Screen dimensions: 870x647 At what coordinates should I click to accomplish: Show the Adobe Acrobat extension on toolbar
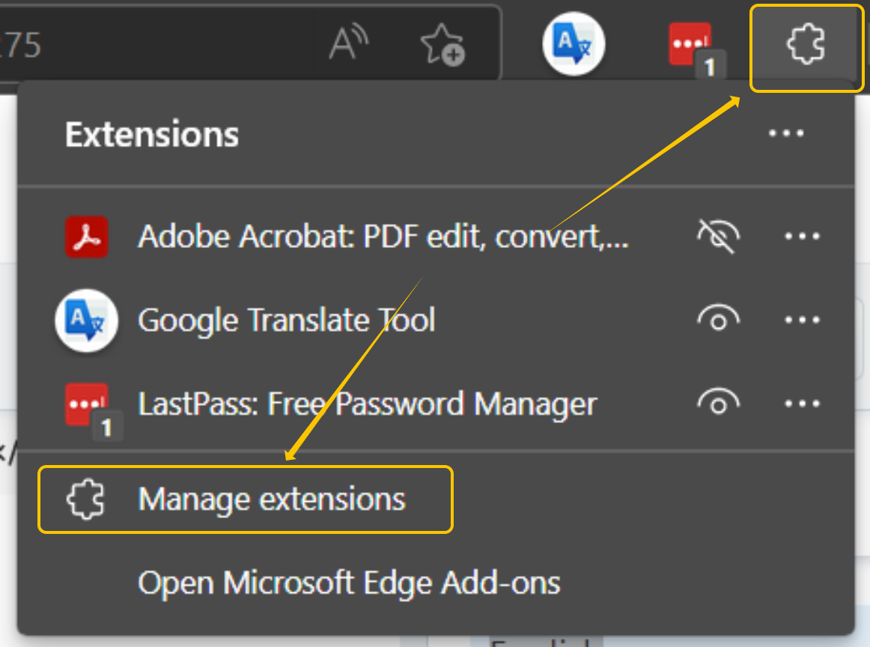pyautogui.click(x=718, y=236)
